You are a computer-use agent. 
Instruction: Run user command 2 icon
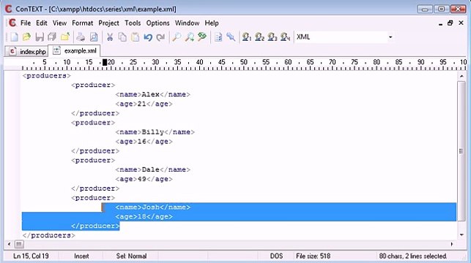[259, 37]
